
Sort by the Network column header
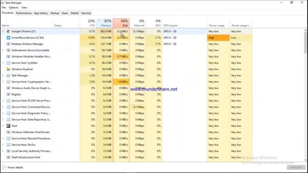click(x=138, y=23)
